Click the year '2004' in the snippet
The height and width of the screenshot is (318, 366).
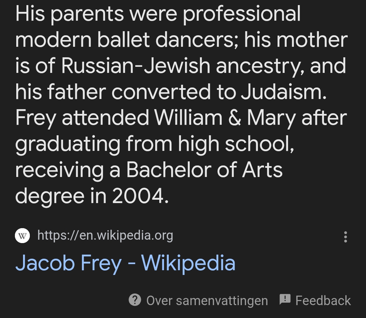(140, 195)
